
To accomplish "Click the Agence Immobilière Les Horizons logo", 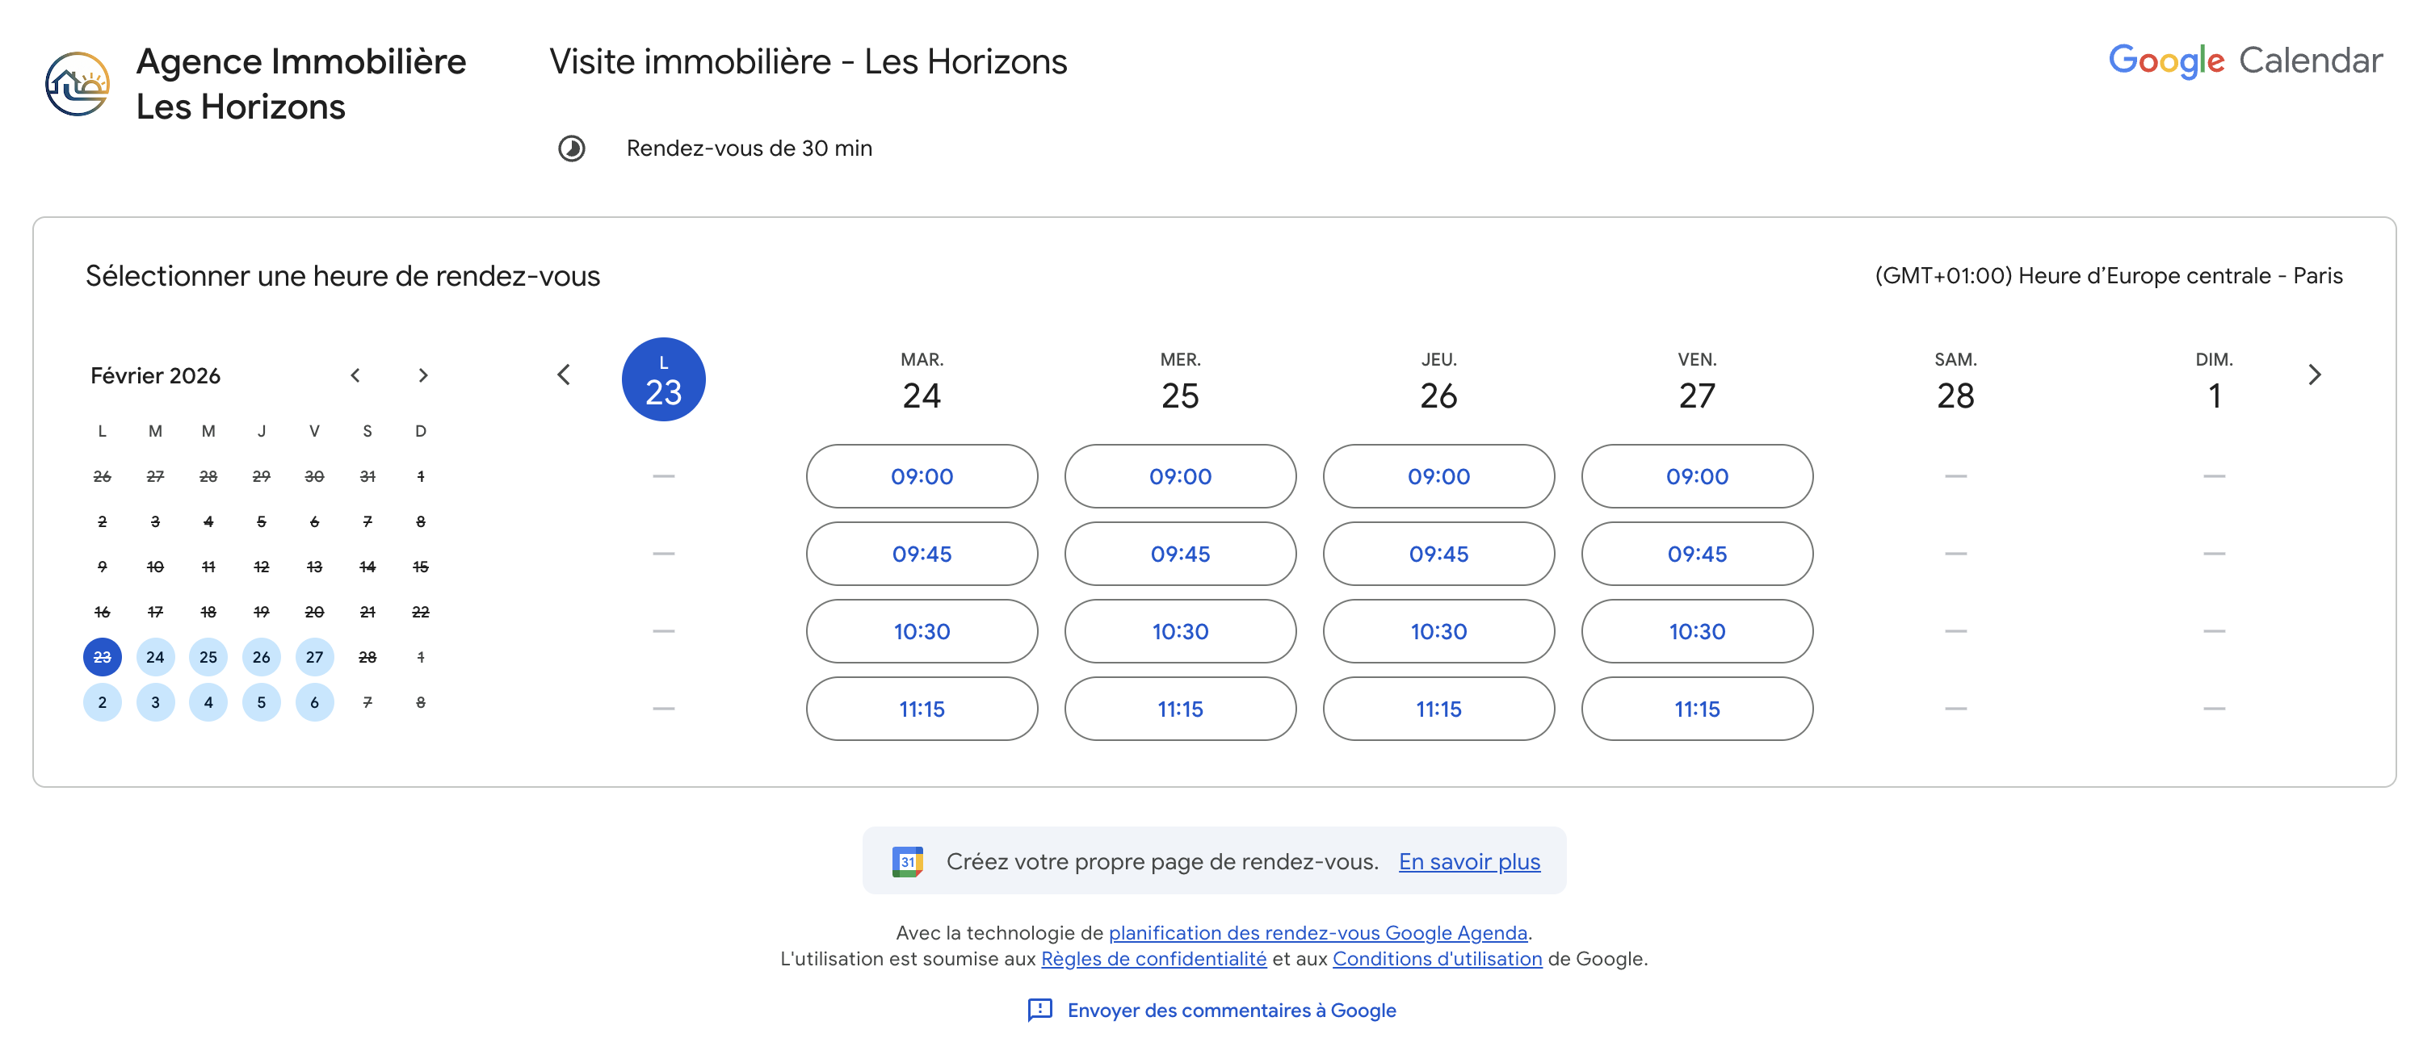I will 77,84.
